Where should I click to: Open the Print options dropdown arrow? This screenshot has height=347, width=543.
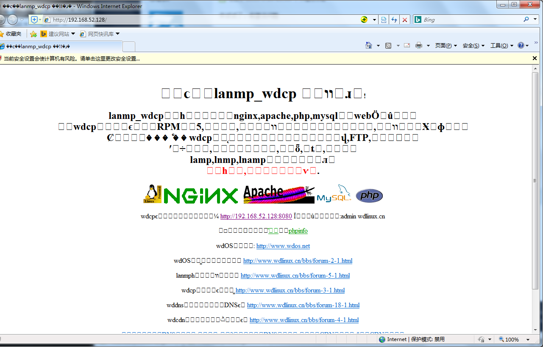click(x=428, y=46)
